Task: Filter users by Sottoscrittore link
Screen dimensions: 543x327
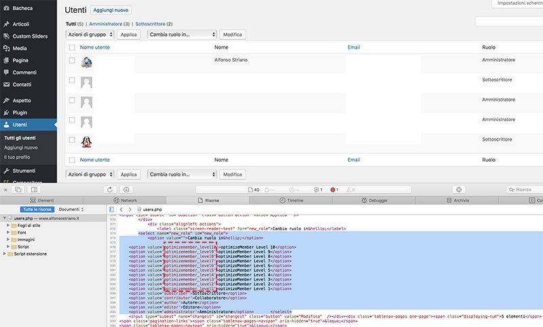Action: point(150,24)
